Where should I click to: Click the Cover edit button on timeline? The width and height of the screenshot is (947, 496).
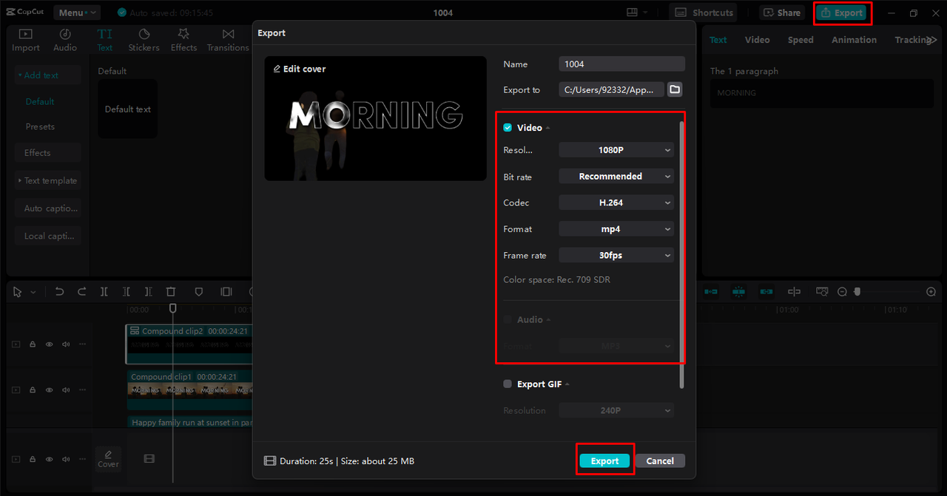(x=108, y=458)
